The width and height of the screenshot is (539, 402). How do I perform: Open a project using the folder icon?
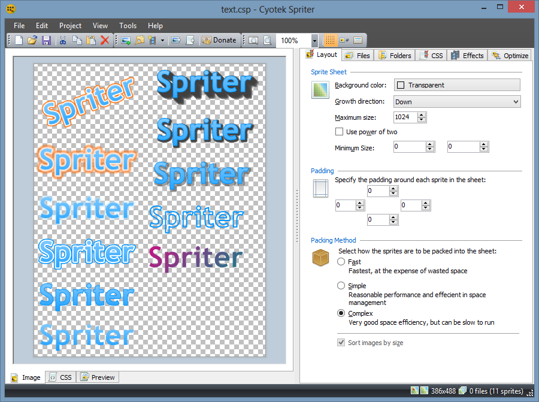(32, 40)
